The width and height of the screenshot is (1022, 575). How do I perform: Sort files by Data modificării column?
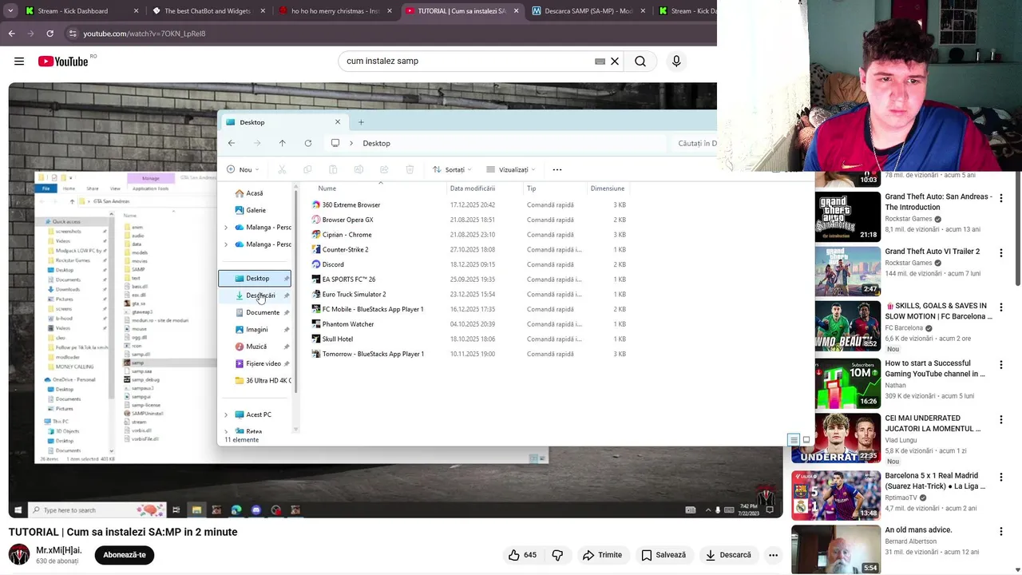tap(473, 188)
